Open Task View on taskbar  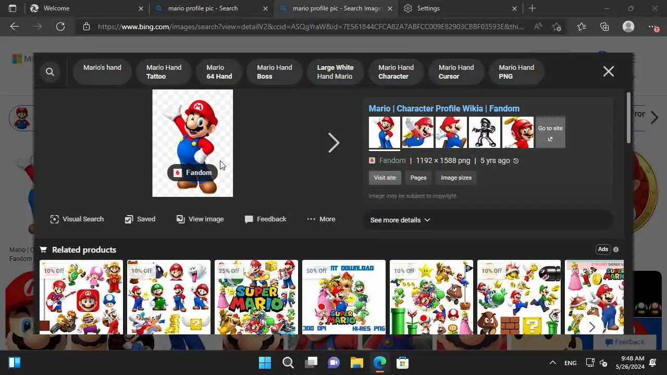(311, 362)
